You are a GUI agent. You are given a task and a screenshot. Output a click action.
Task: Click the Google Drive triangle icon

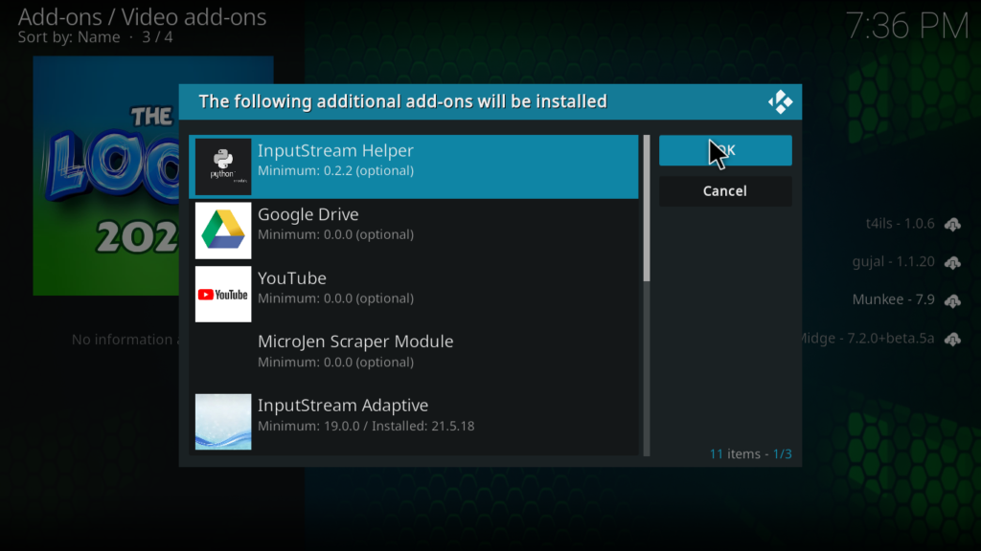click(x=223, y=231)
